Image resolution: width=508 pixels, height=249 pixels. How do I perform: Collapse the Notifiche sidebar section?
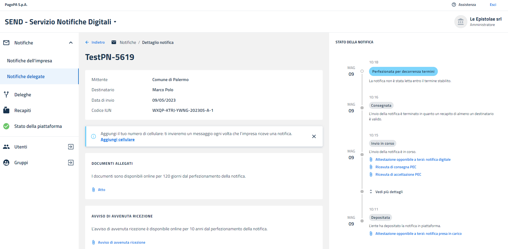point(71,43)
